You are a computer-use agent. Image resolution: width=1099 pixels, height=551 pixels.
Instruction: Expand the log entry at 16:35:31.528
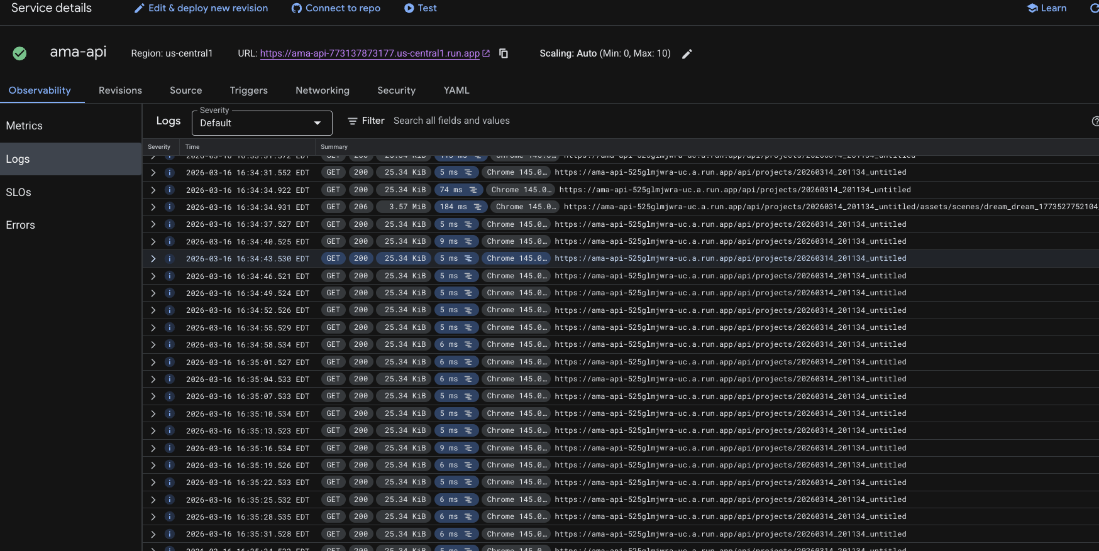[x=153, y=534]
